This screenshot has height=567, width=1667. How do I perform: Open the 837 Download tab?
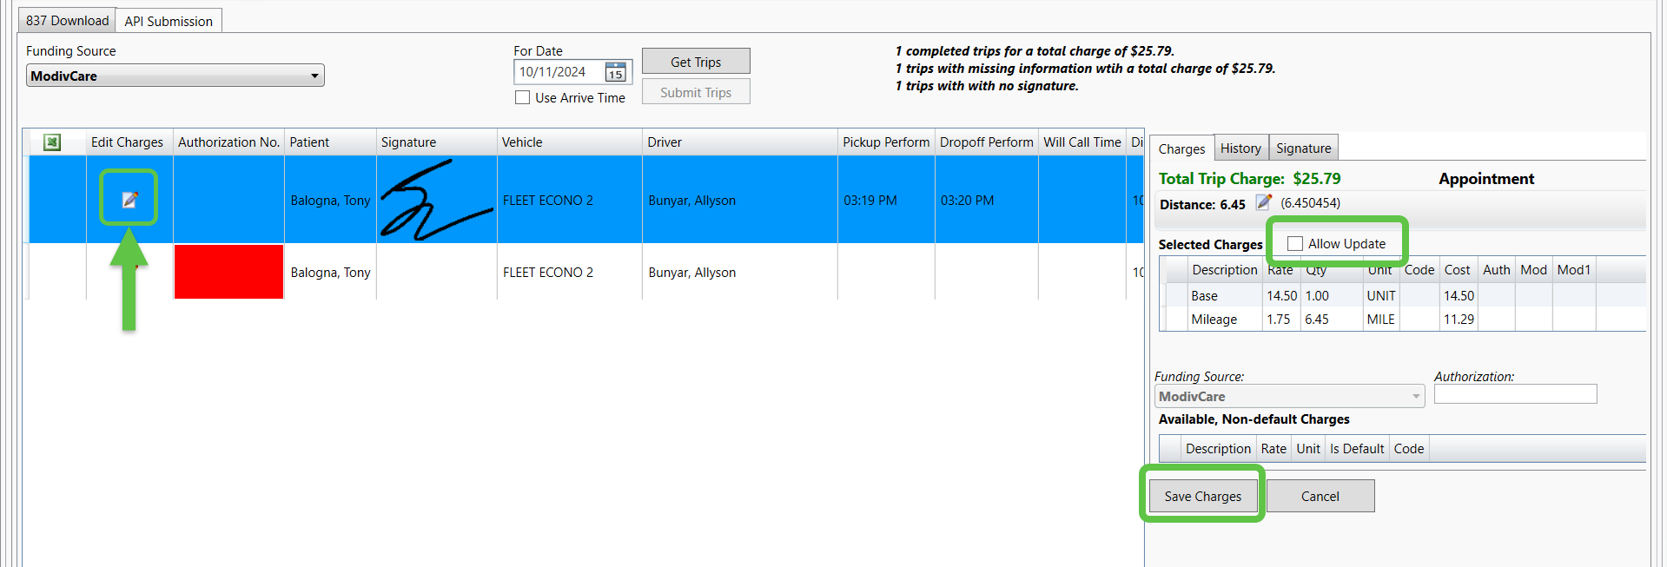click(x=67, y=21)
